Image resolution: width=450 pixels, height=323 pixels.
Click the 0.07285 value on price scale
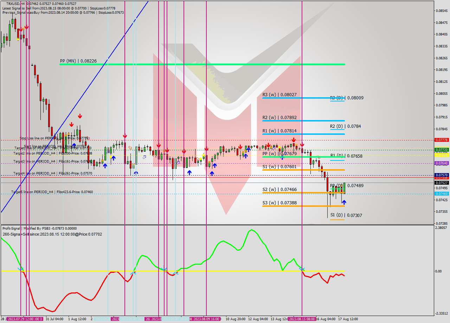442,223
